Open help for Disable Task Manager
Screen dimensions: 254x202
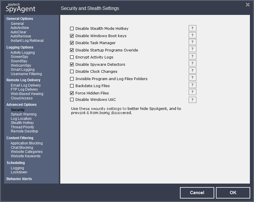tap(193, 42)
